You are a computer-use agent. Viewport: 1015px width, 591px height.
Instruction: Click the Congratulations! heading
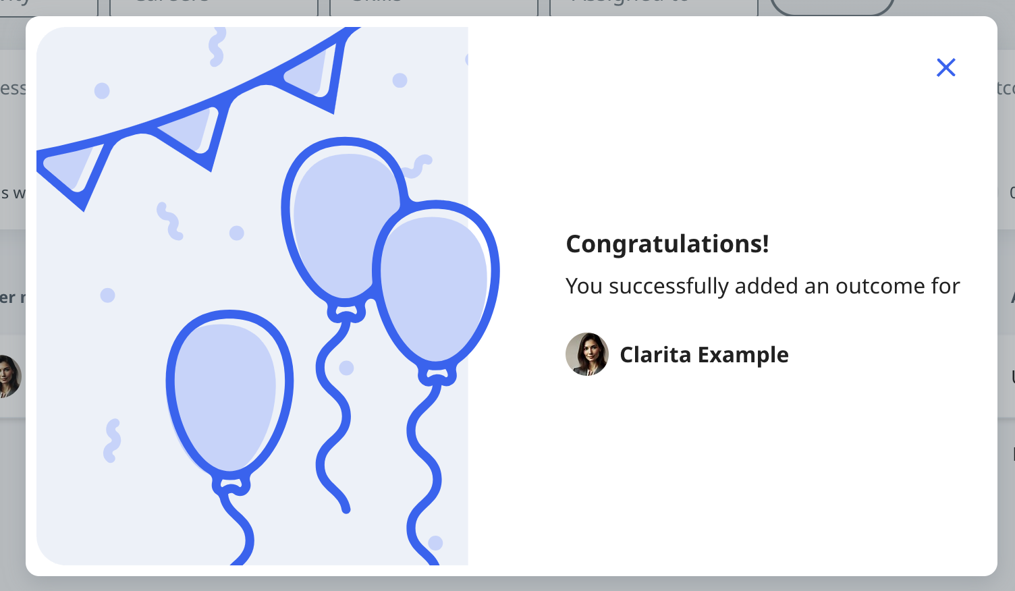point(667,244)
